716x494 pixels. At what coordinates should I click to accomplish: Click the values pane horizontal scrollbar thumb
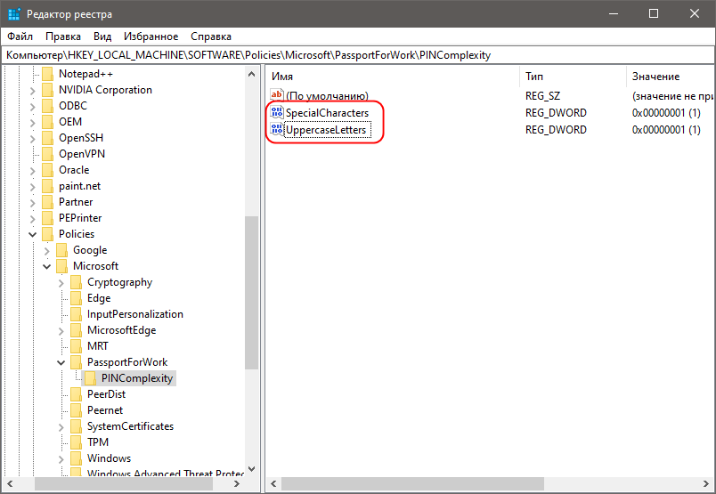tap(412, 483)
